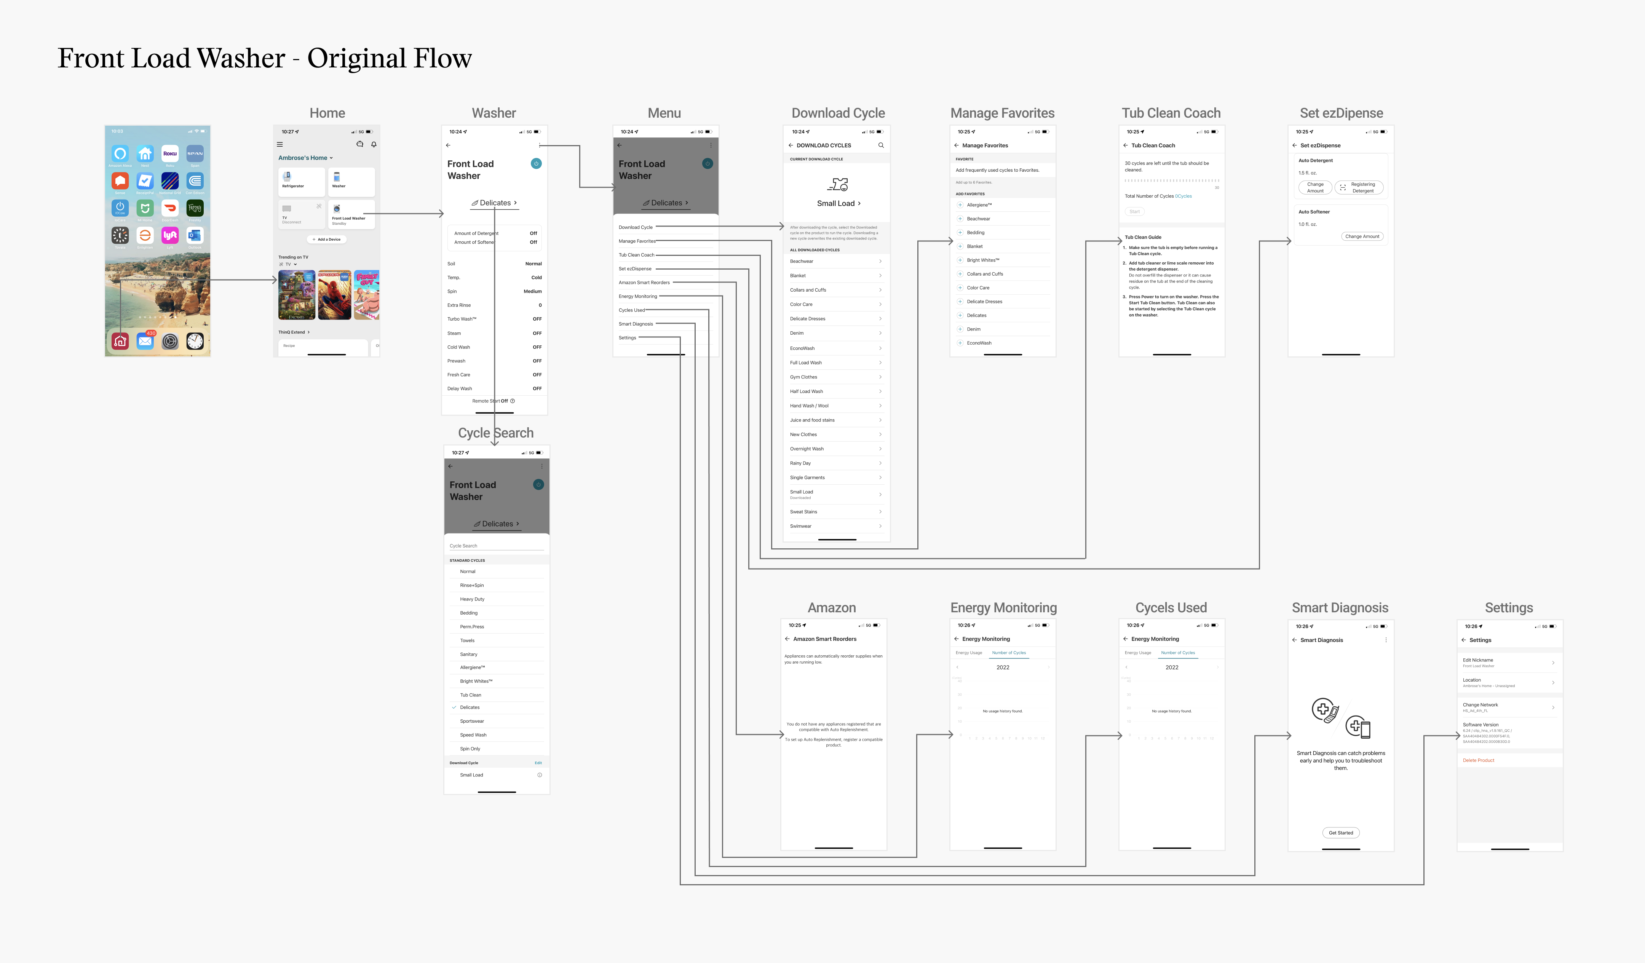Open the ReceiptPal app icon

(145, 181)
